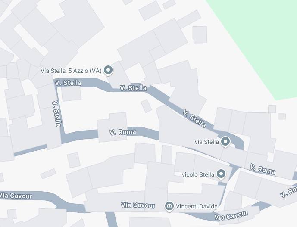Click the Vincenti Davide museum icon

[x=169, y=206]
